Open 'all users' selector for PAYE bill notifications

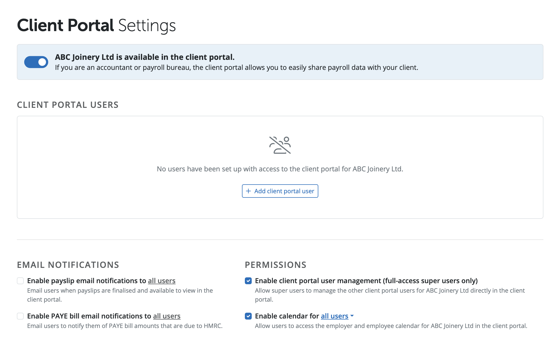[x=167, y=316]
